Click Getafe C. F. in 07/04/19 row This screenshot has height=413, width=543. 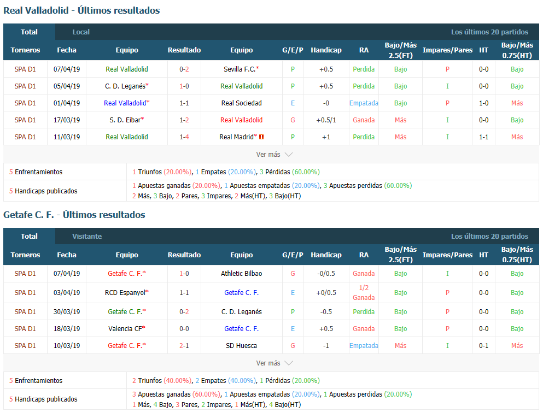(125, 274)
